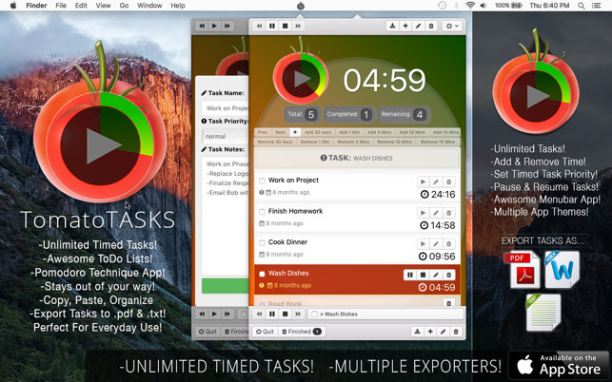Skip to previous task in front window's top toolbar
The width and height of the screenshot is (612, 382).
tap(259, 26)
